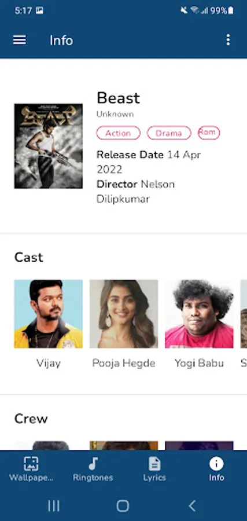This screenshot has height=521, width=247.
Task: Select the Action genre chip
Action: tap(118, 133)
